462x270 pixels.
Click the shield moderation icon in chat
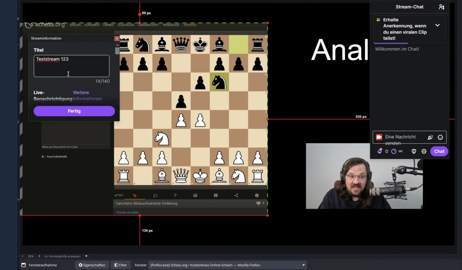click(x=414, y=151)
